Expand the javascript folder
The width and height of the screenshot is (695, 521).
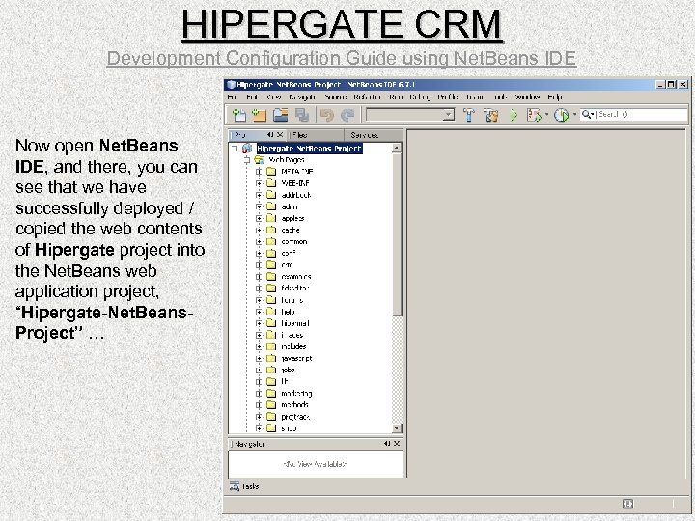[x=260, y=358]
